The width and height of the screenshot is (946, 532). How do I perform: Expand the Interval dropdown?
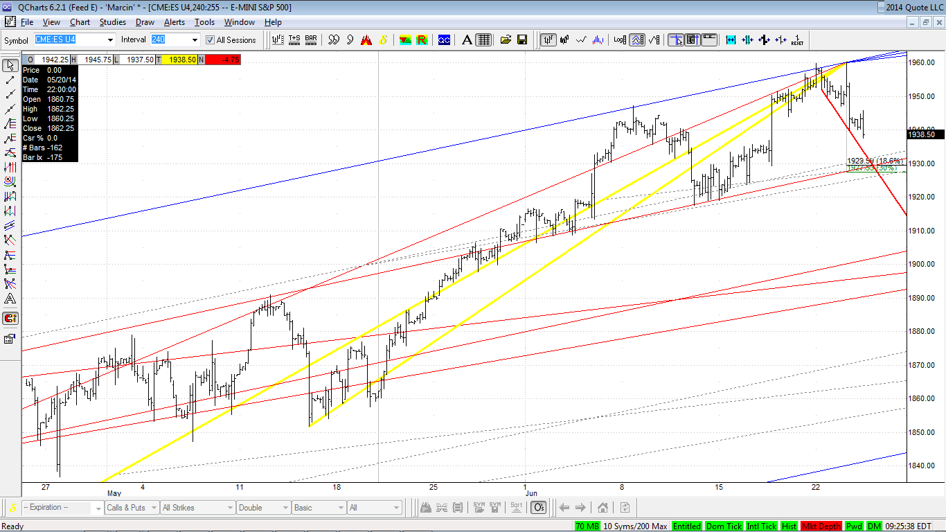pyautogui.click(x=195, y=39)
